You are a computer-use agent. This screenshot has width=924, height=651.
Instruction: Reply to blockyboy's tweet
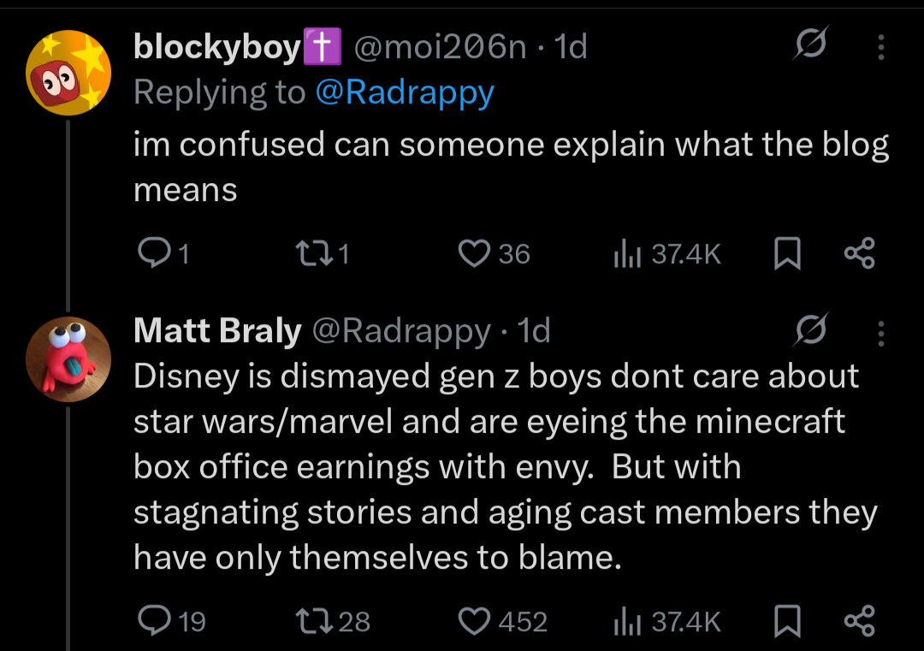coord(154,253)
